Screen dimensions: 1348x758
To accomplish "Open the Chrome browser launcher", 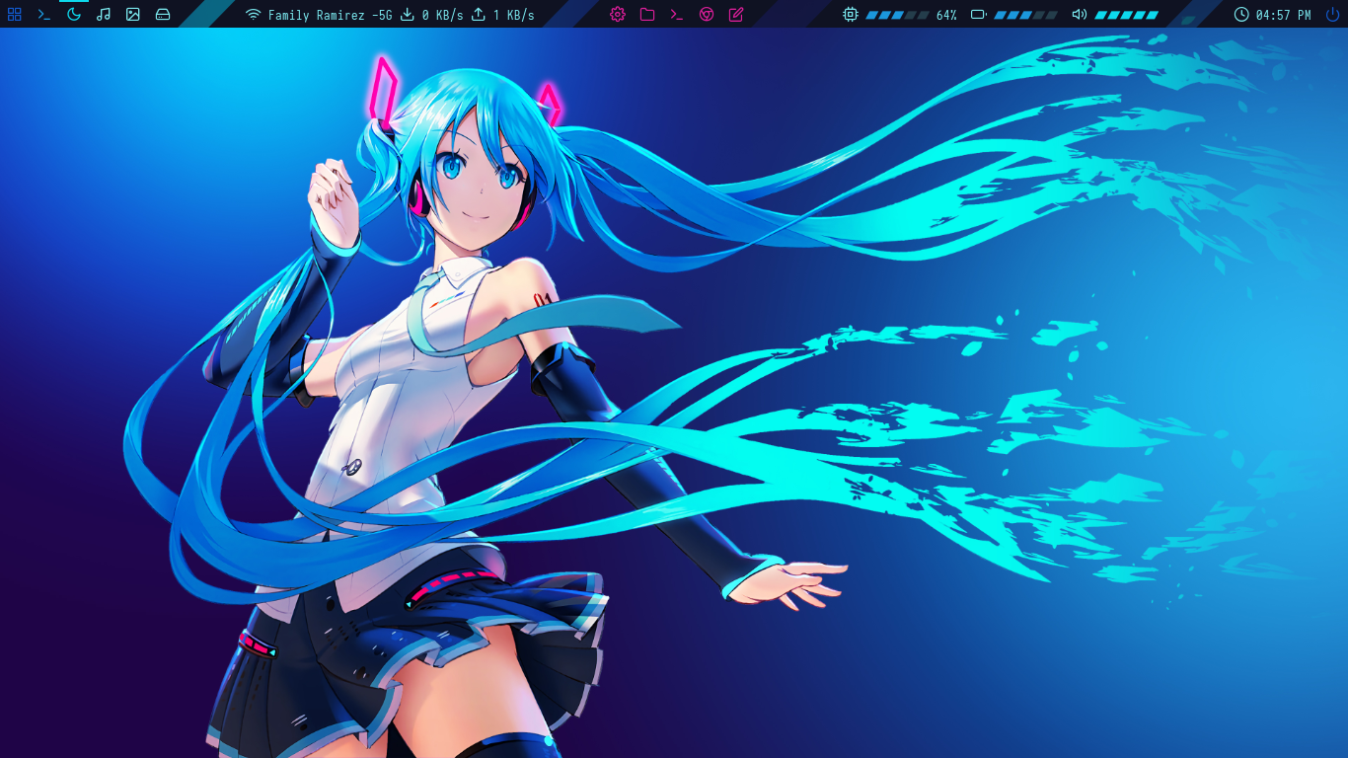I will (707, 15).
